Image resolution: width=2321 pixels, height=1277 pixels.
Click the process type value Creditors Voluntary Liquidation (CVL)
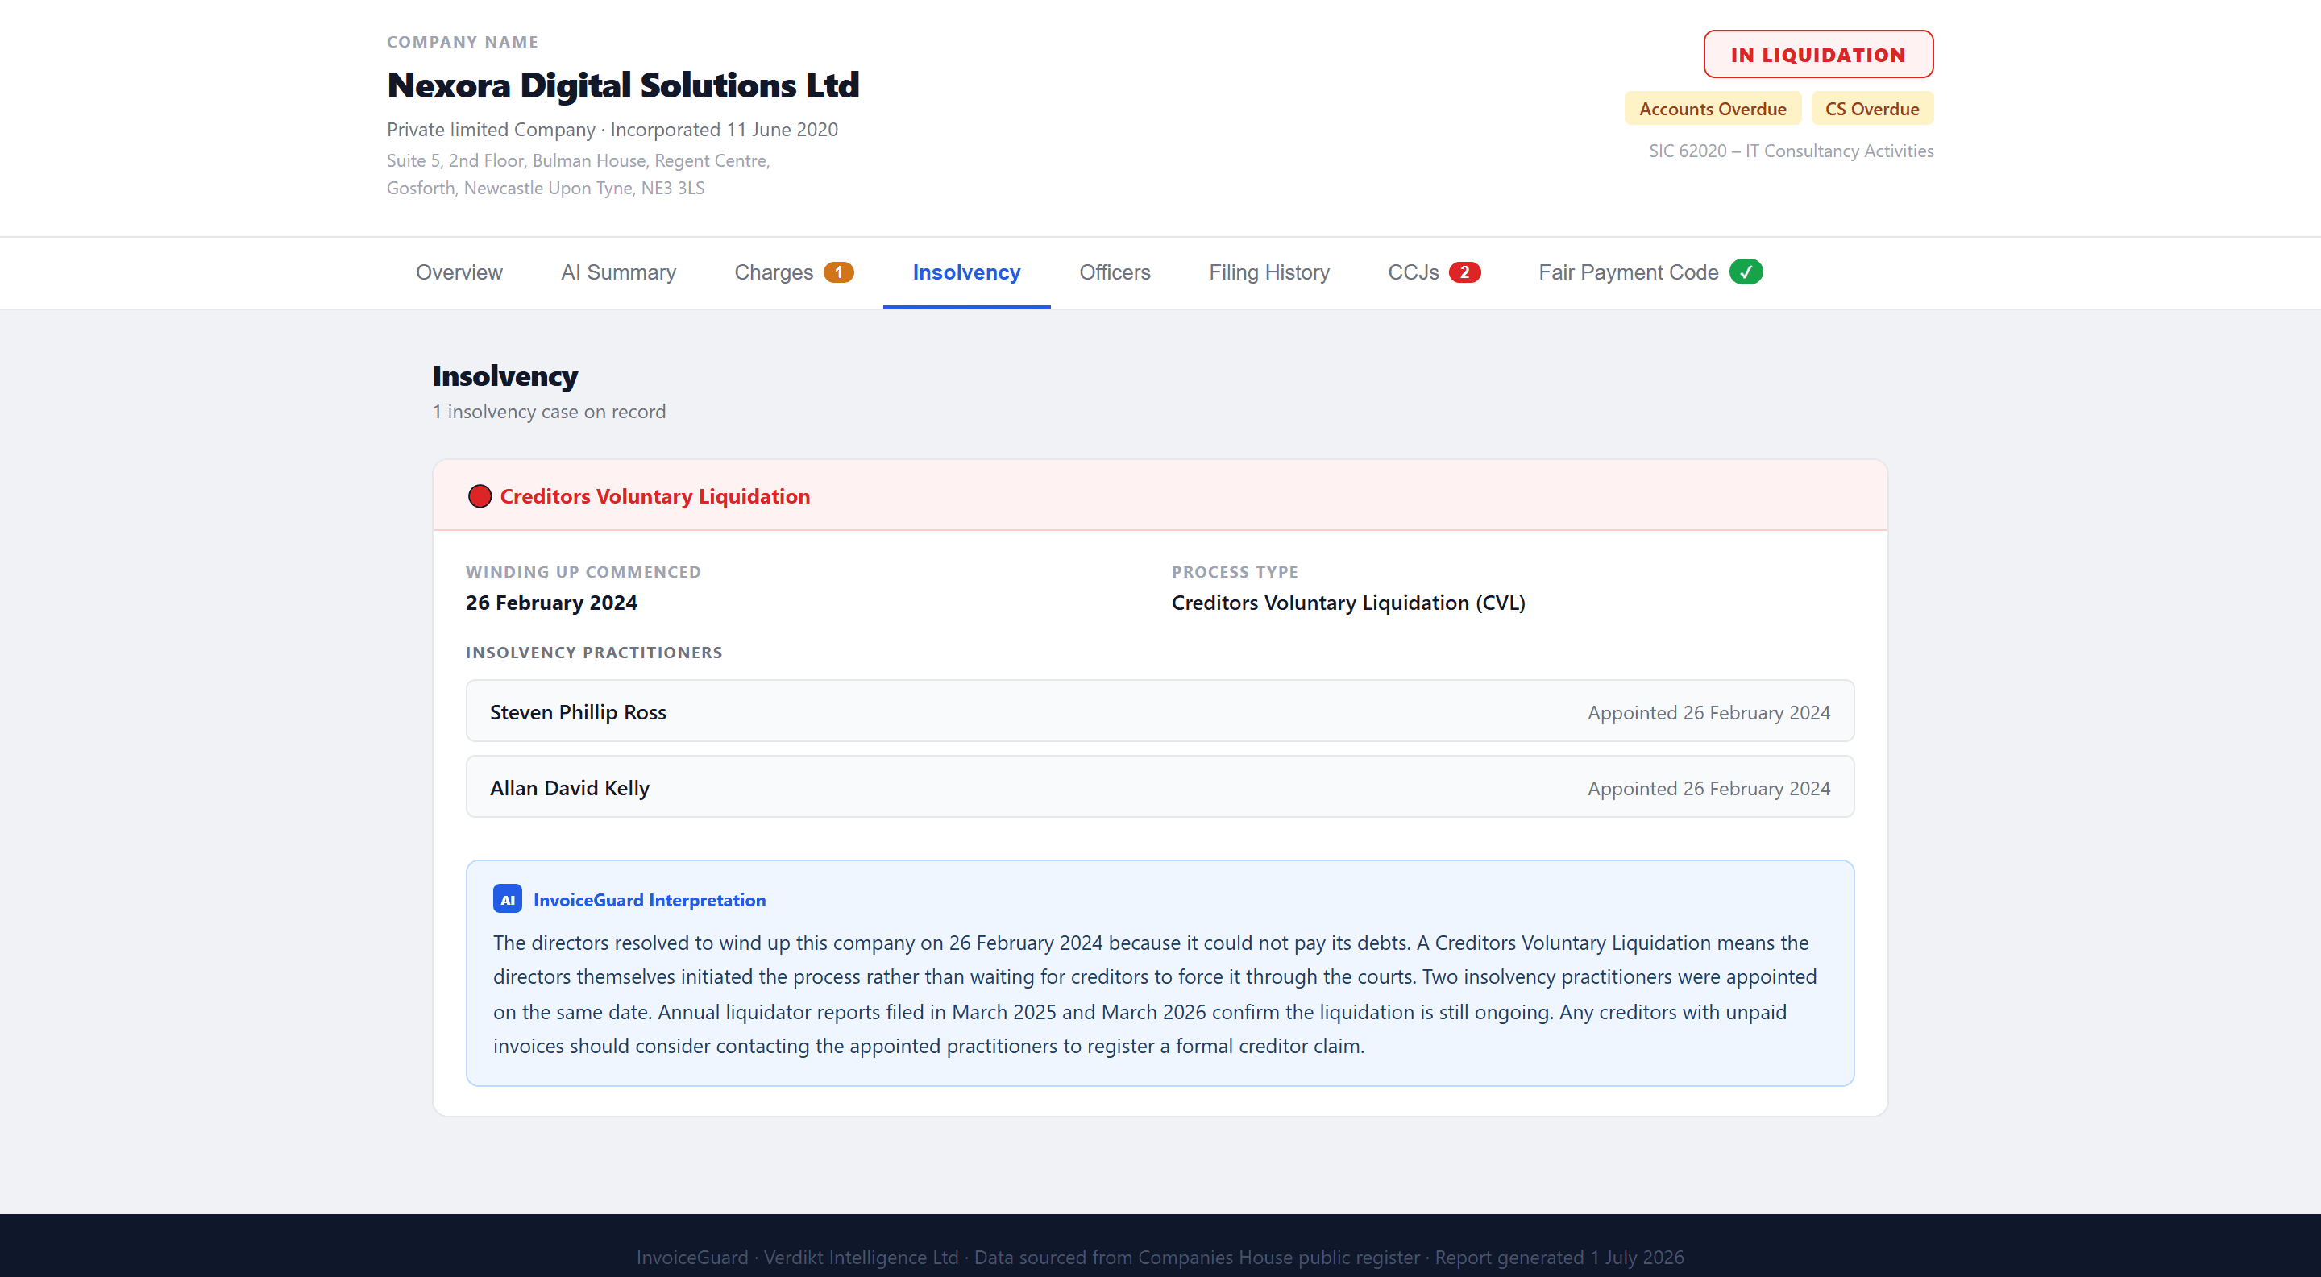pyautogui.click(x=1348, y=603)
